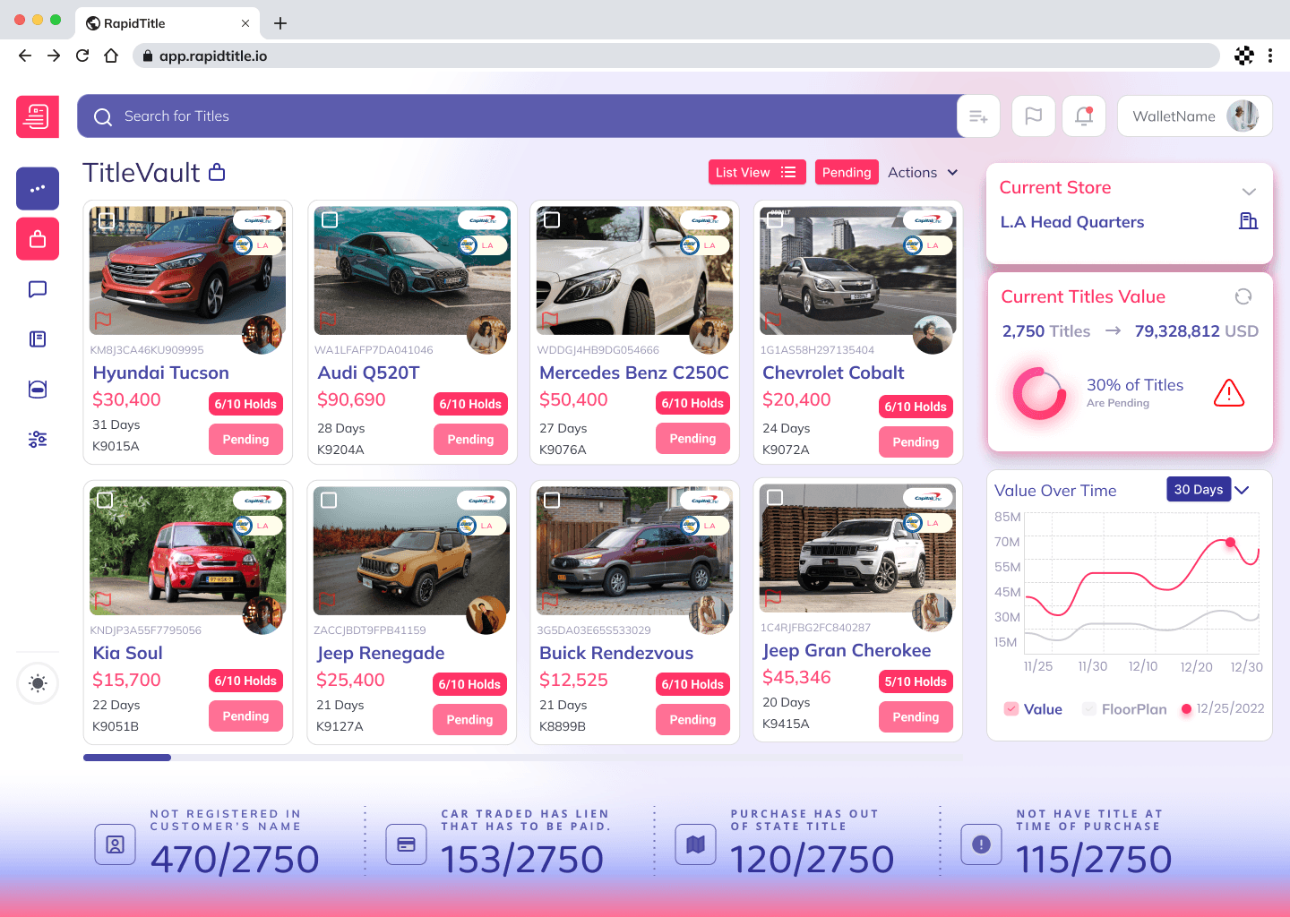The image size is (1290, 917).
Task: Click the notification bell icon
Action: pyautogui.click(x=1084, y=116)
